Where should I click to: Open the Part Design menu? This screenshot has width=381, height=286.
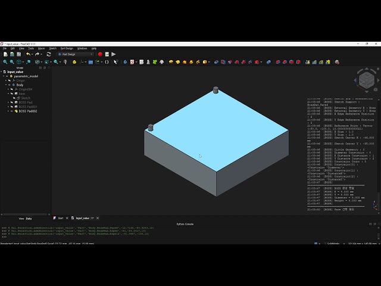coord(67,48)
